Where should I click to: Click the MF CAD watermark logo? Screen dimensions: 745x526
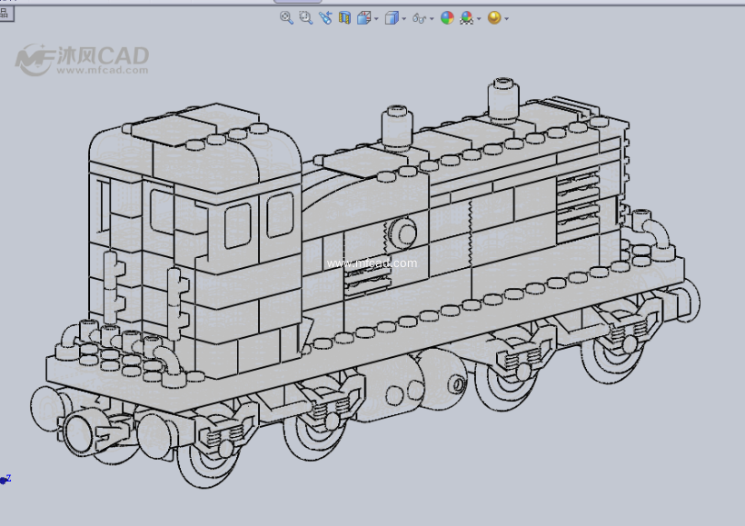82,59
